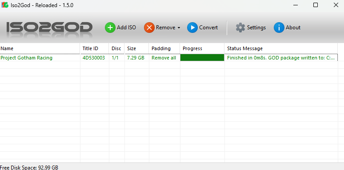
Task: Click the Remove all padding cell
Action: coord(164,58)
